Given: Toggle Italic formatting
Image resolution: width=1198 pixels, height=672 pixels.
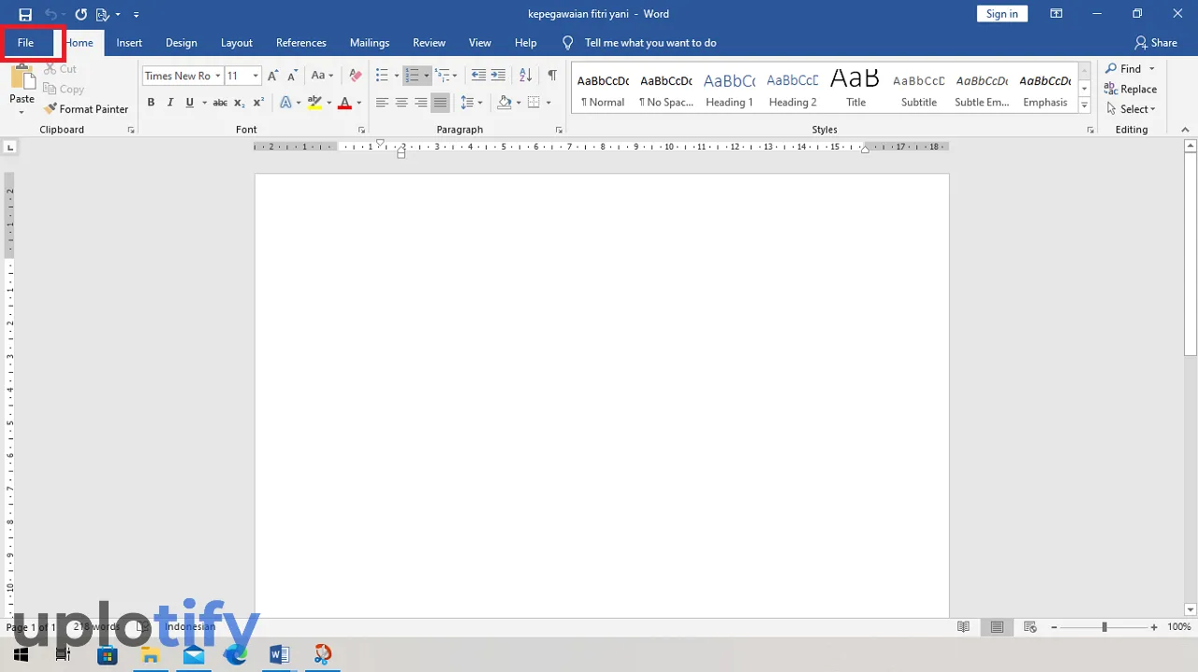Looking at the screenshot, I should pos(170,103).
